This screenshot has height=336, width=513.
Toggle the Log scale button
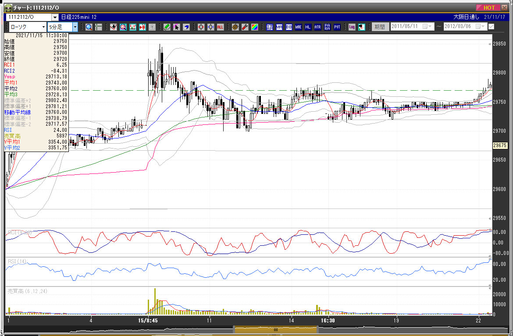click(352, 27)
